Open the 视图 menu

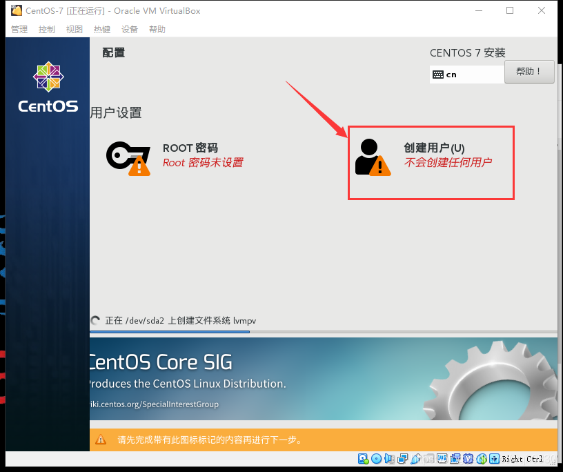[x=75, y=30]
